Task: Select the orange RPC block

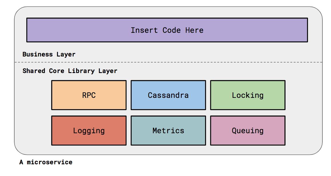Action: pos(89,95)
